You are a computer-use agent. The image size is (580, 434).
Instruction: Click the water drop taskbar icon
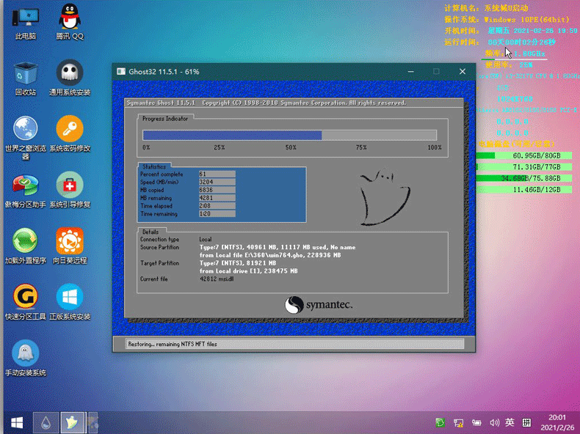pos(46,422)
